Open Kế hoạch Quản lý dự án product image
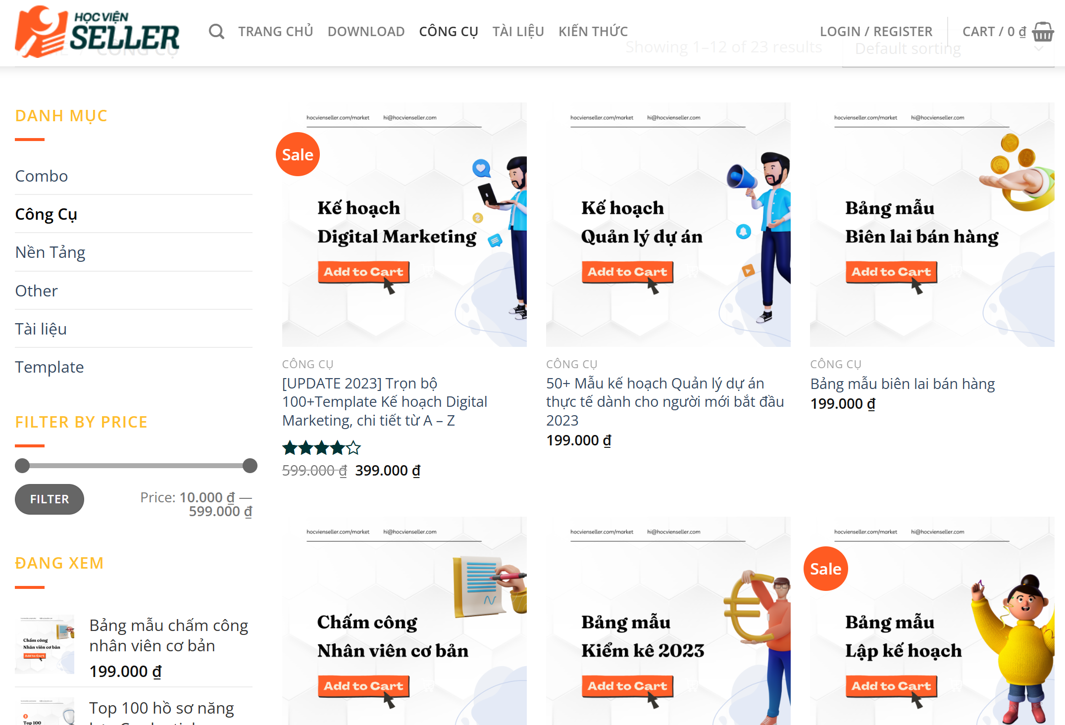Image resolution: width=1065 pixels, height=725 pixels. [x=668, y=225]
